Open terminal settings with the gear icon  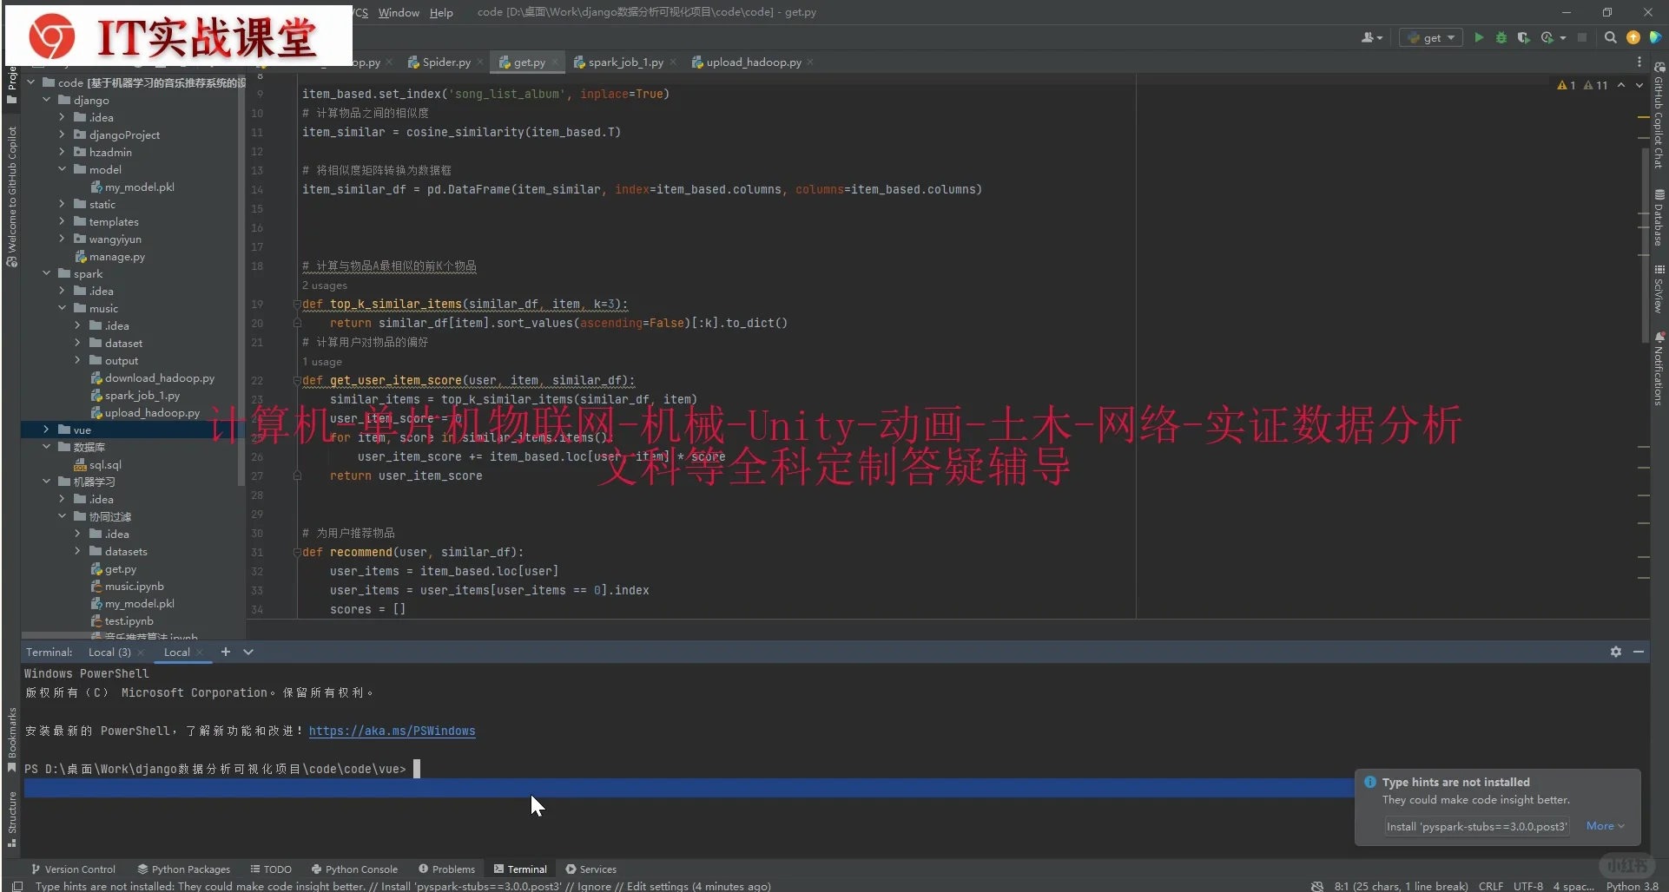click(x=1616, y=652)
